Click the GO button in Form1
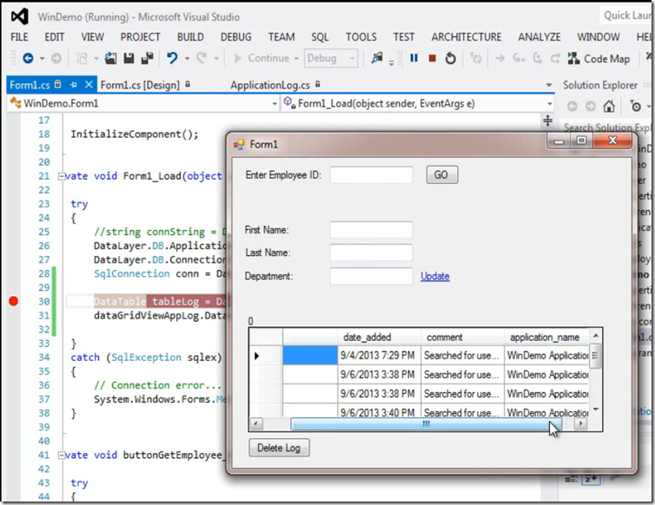Screen dimensions: 655x505 442,174
